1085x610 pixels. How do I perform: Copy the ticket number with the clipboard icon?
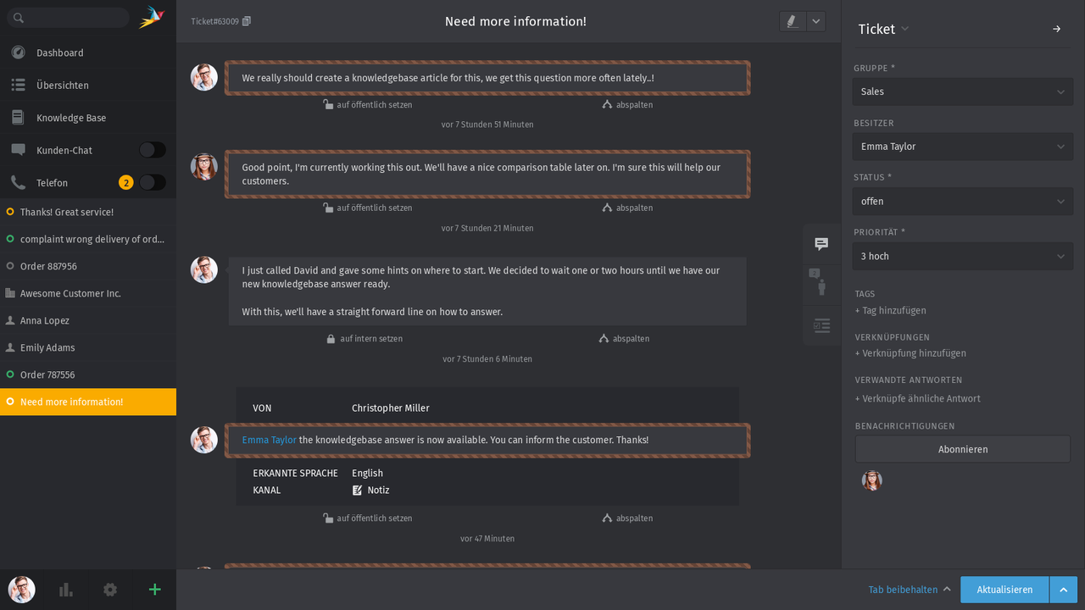click(x=247, y=21)
